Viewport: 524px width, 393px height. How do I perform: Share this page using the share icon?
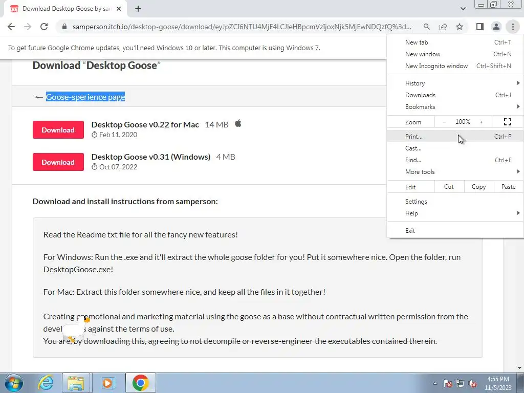443,27
